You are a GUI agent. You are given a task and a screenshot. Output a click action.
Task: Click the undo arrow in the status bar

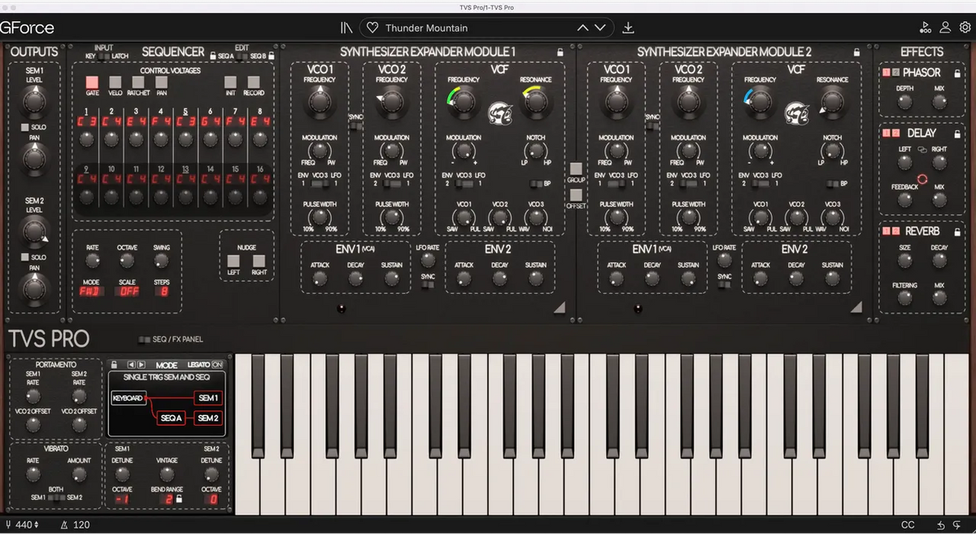click(x=941, y=525)
